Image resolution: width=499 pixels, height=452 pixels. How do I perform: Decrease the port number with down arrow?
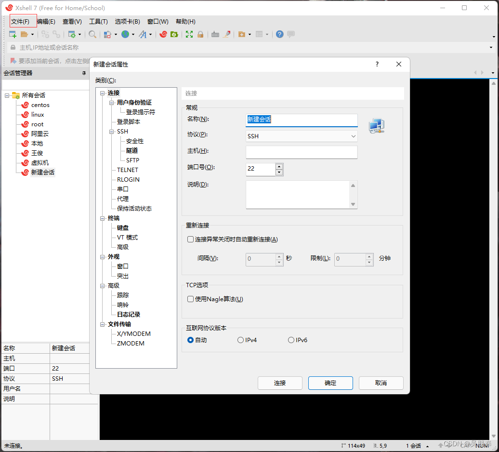(279, 172)
